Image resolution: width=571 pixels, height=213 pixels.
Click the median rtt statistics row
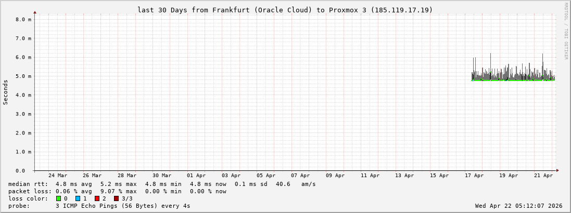click(x=162, y=184)
